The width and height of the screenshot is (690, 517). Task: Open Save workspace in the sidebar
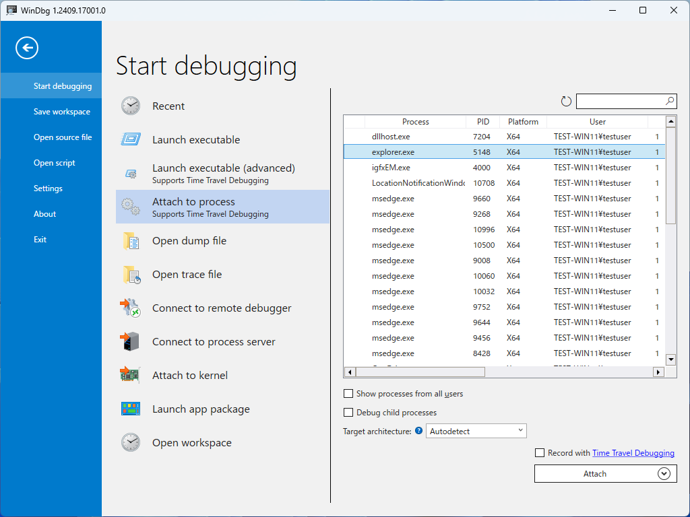click(51, 111)
